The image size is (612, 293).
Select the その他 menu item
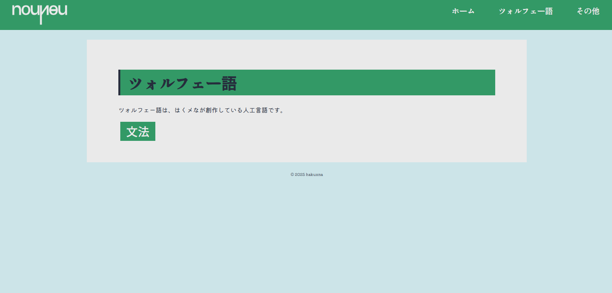(x=588, y=11)
